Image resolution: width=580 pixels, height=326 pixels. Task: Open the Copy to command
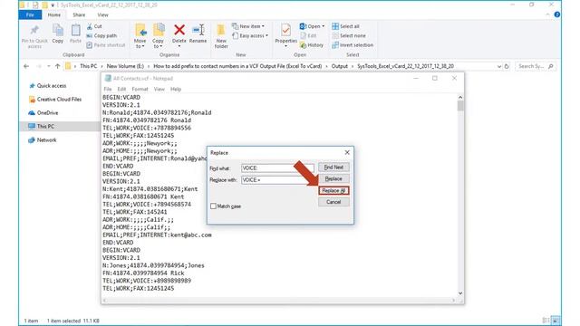158,36
